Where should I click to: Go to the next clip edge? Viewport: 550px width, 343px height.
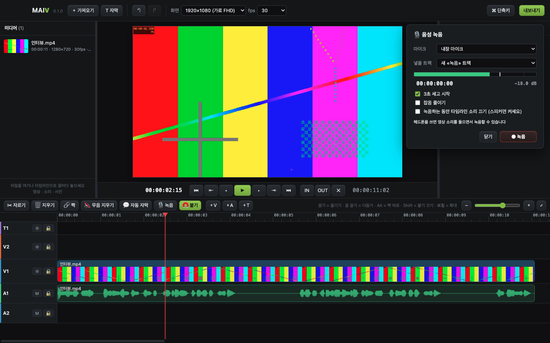274,190
